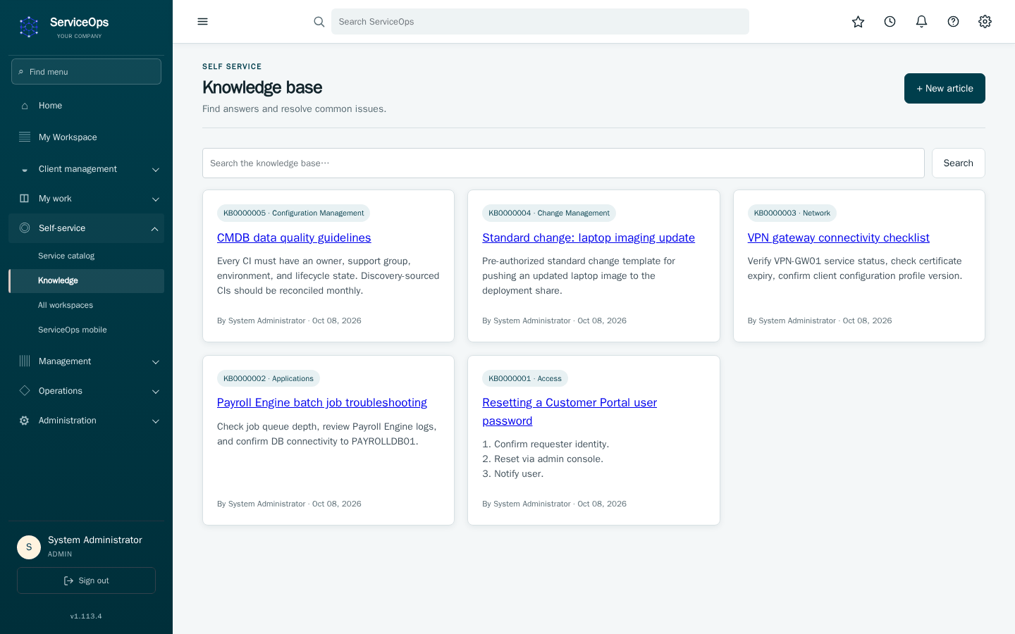
Task: Open All workspaces menu item
Action: (x=86, y=305)
